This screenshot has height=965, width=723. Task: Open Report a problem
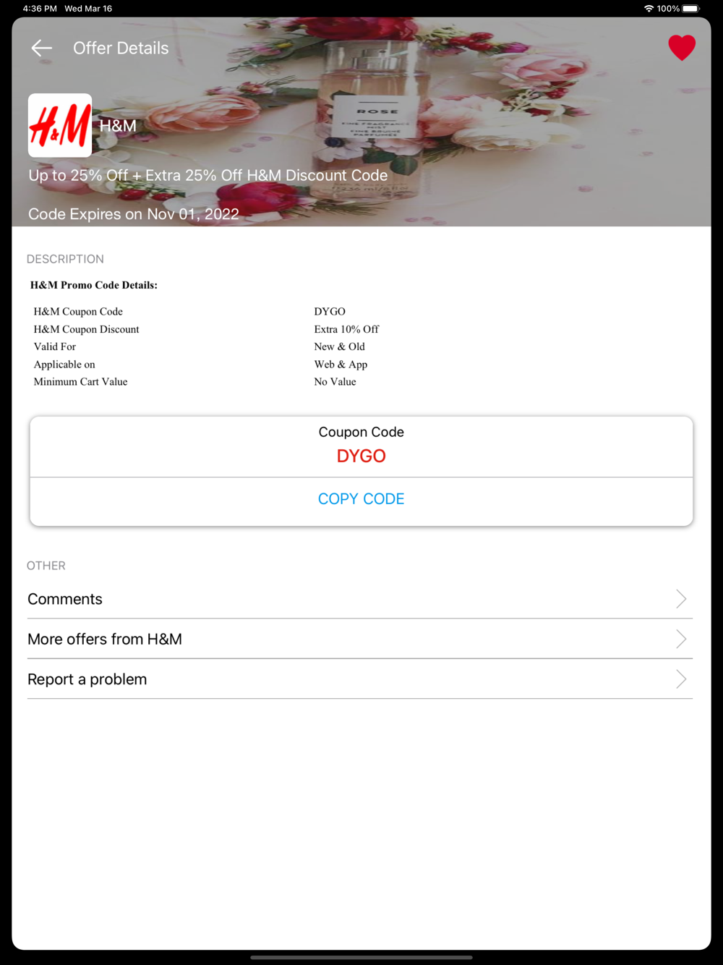point(360,679)
